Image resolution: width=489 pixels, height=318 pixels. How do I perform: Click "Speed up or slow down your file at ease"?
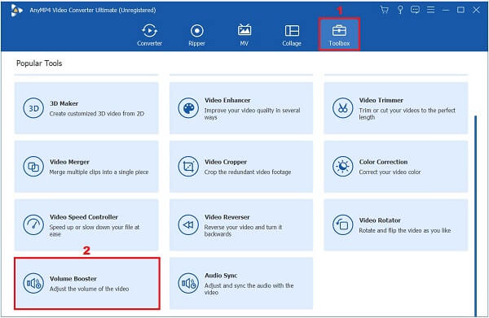click(95, 230)
